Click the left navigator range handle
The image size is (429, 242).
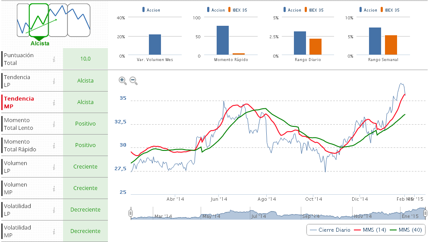click(x=130, y=213)
